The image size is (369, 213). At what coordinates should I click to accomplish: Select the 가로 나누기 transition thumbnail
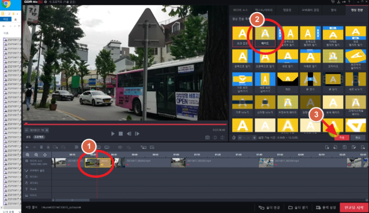coord(242,105)
